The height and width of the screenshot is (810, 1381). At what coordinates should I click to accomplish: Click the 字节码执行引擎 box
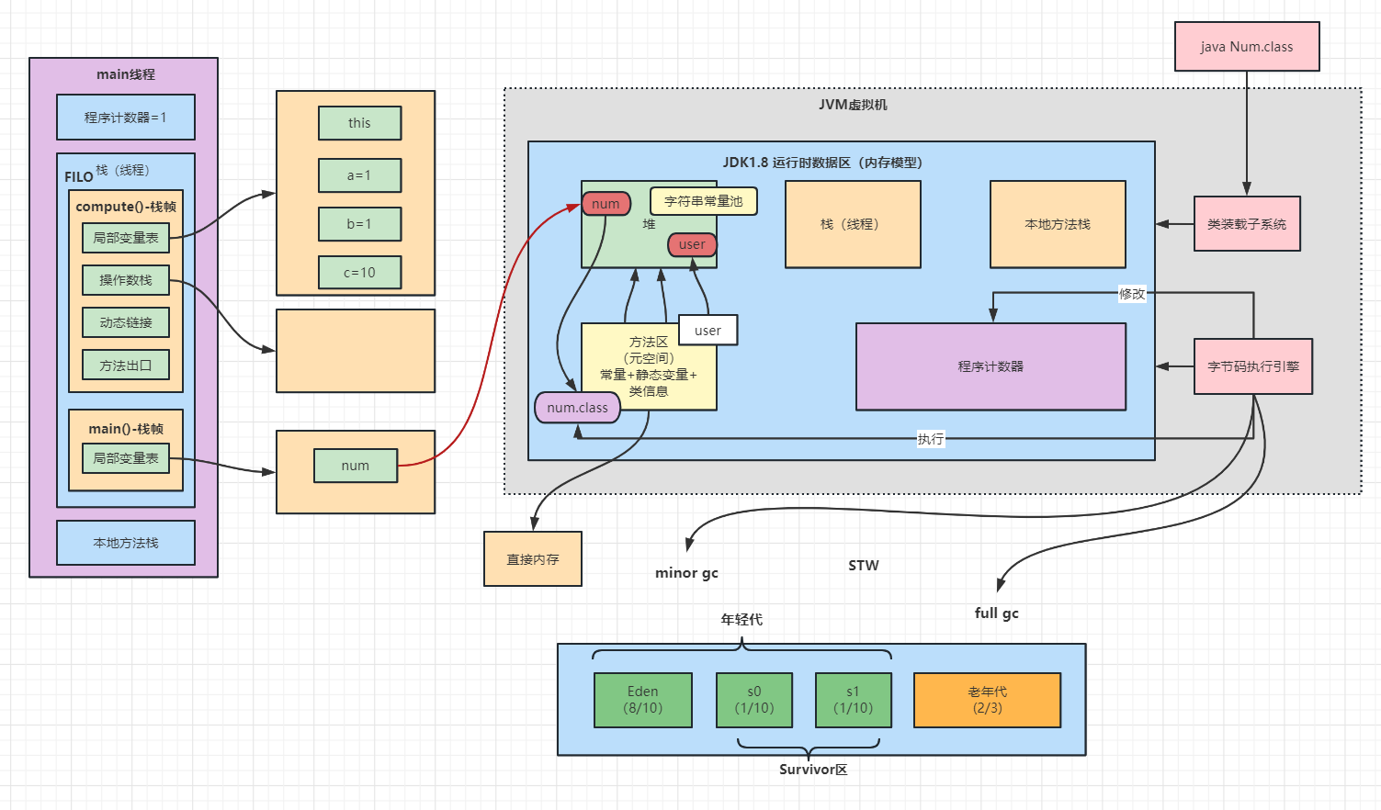coord(1252,366)
